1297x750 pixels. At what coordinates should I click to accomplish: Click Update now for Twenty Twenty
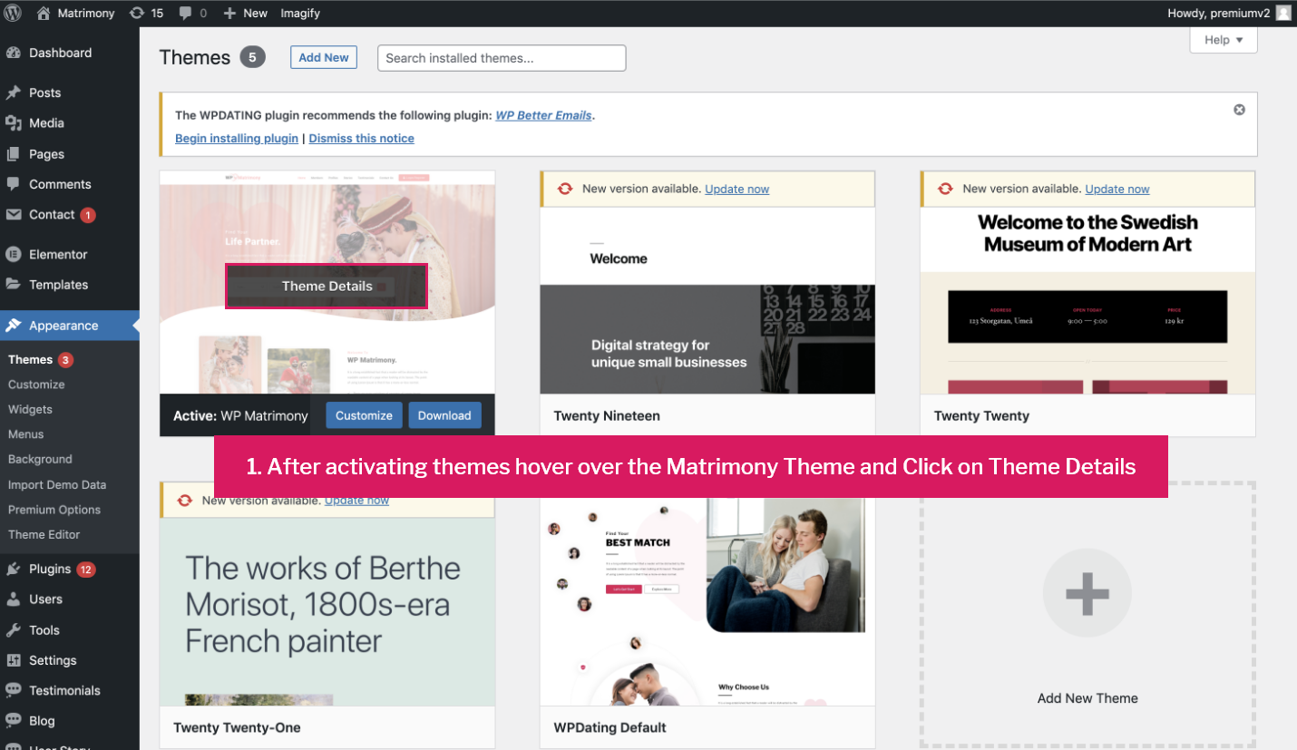1117,189
